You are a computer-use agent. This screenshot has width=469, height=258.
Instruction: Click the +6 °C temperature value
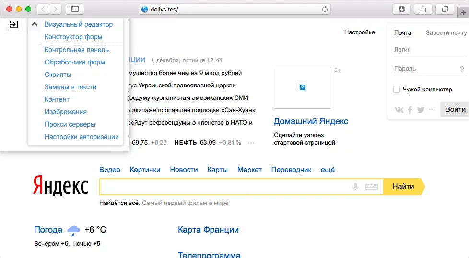pos(95,230)
